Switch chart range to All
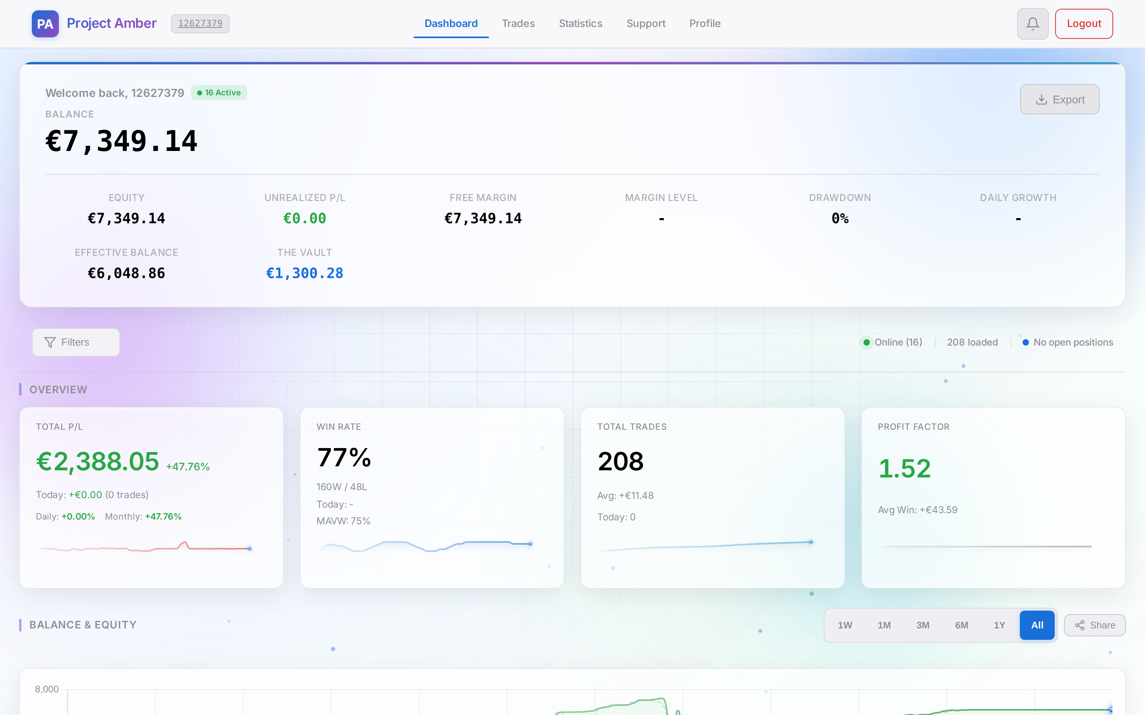 [1036, 625]
